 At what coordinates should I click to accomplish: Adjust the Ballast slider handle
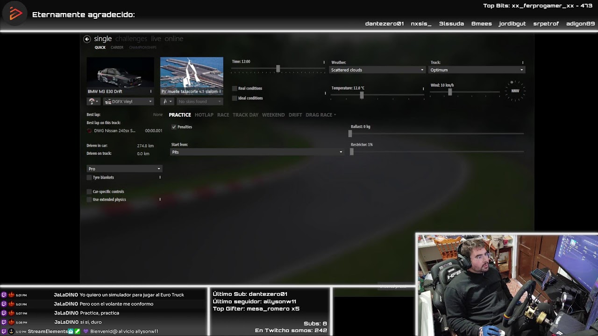[x=350, y=133]
